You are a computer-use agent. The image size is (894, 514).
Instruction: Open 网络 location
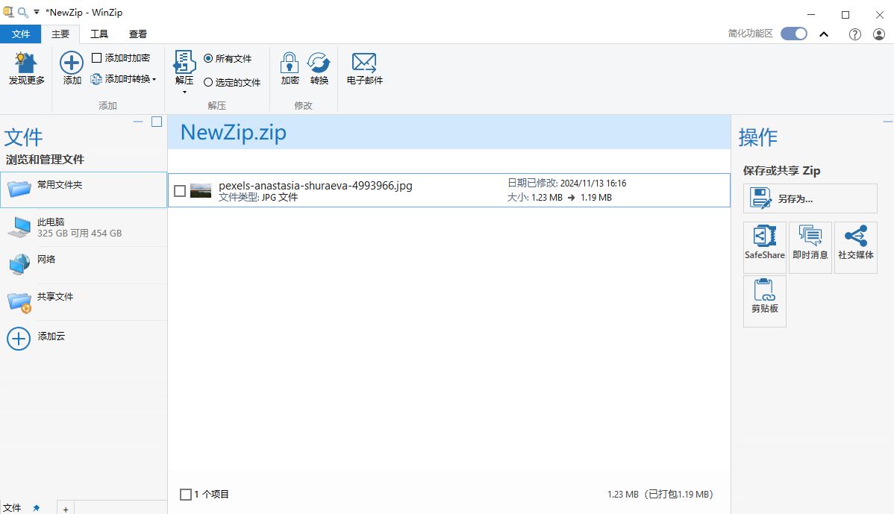[84, 264]
